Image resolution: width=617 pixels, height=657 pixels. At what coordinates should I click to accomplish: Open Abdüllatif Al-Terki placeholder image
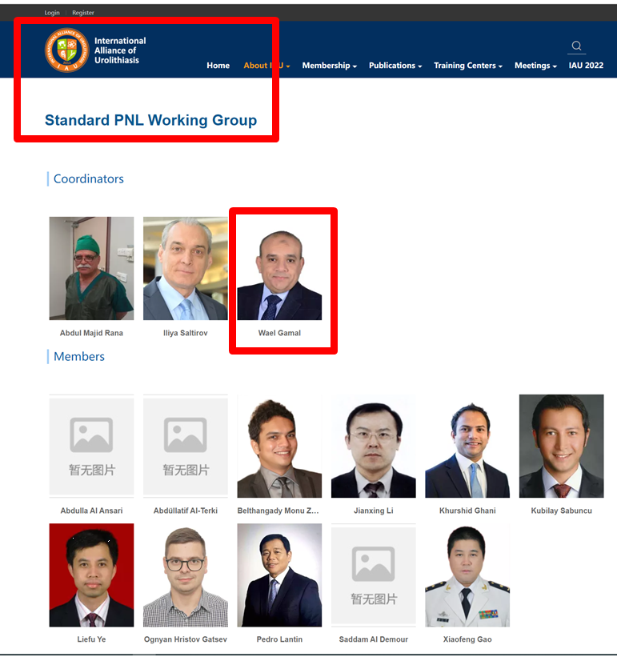coord(186,447)
